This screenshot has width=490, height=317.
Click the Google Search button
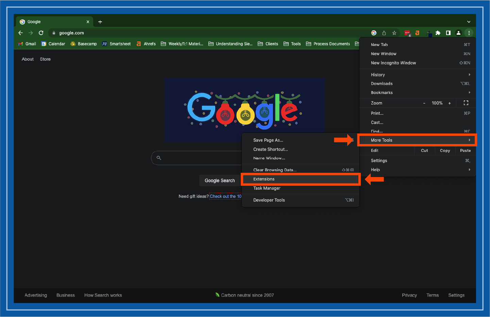pos(220,180)
